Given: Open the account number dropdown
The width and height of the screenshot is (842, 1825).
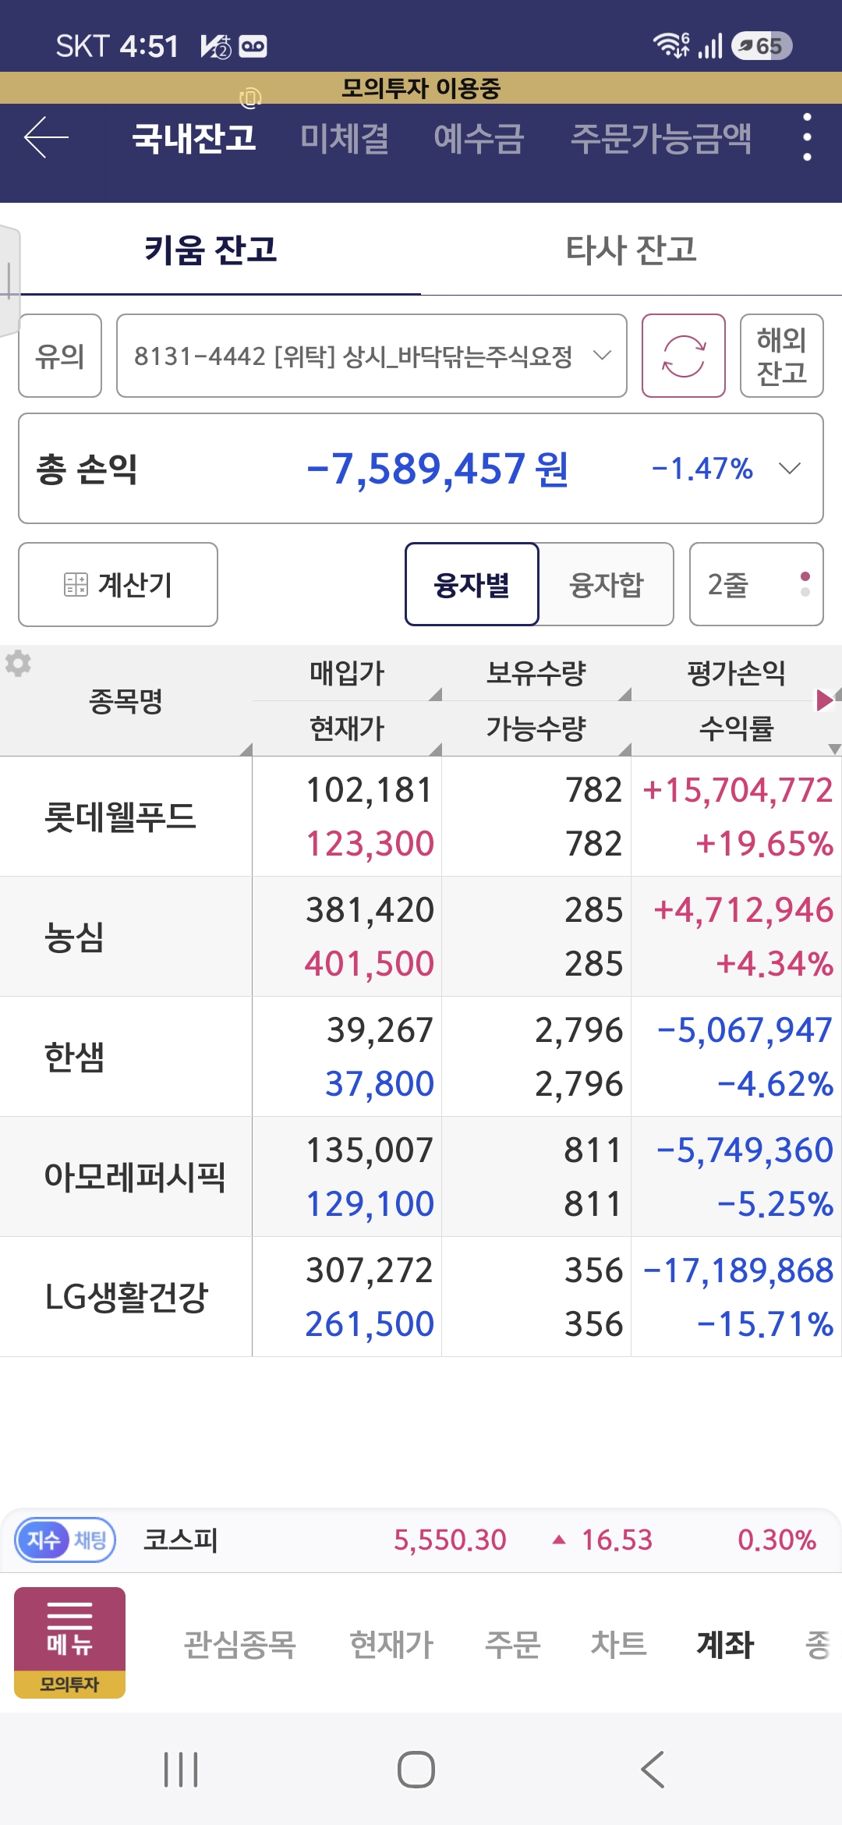Looking at the screenshot, I should [372, 356].
